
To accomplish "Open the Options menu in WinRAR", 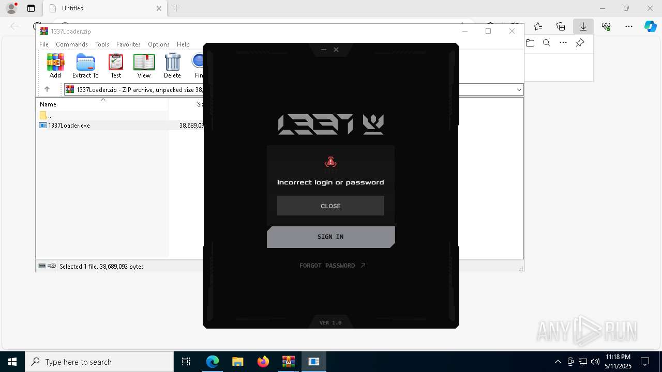I will point(159,44).
